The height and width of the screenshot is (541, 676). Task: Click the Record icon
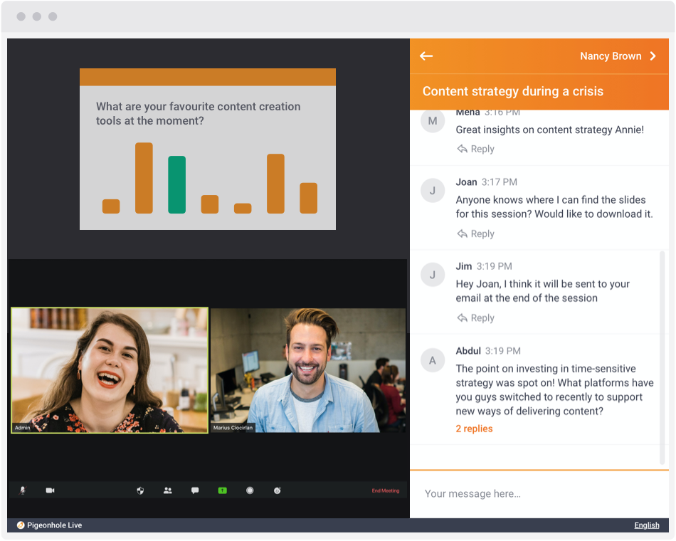click(x=250, y=490)
